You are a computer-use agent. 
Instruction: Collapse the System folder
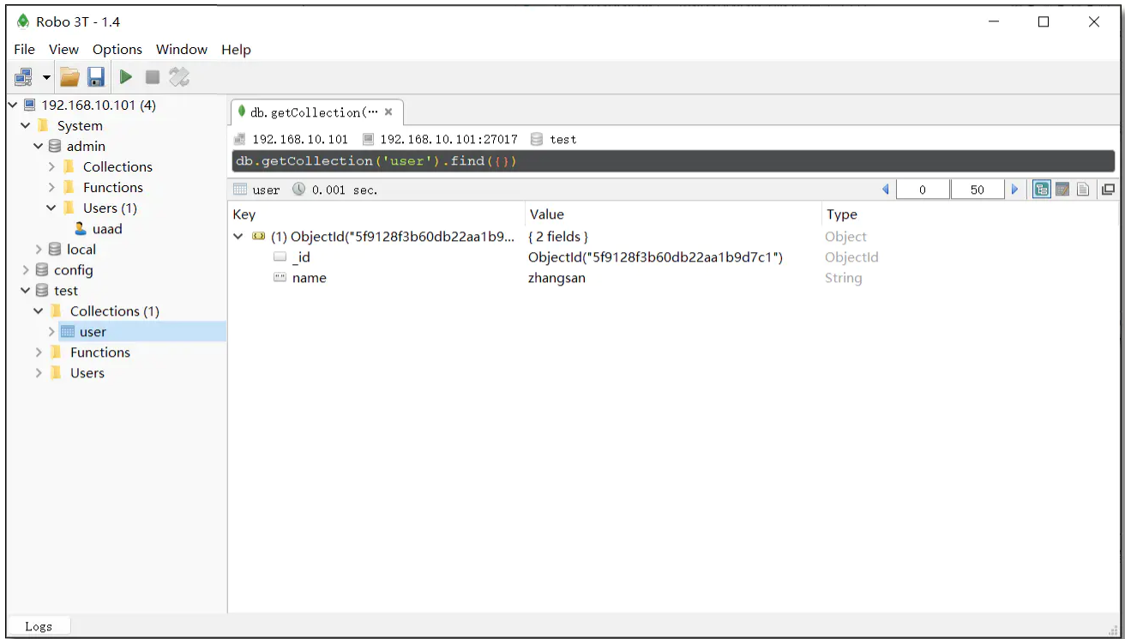[26, 125]
